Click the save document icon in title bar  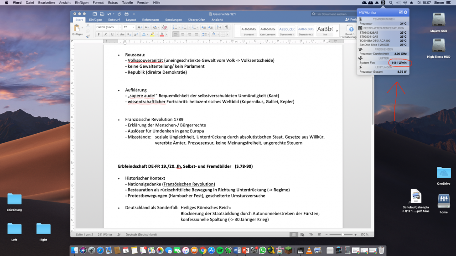[x=102, y=14]
